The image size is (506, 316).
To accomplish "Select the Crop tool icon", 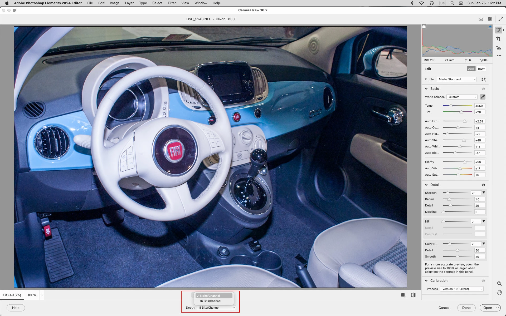I will [x=498, y=39].
